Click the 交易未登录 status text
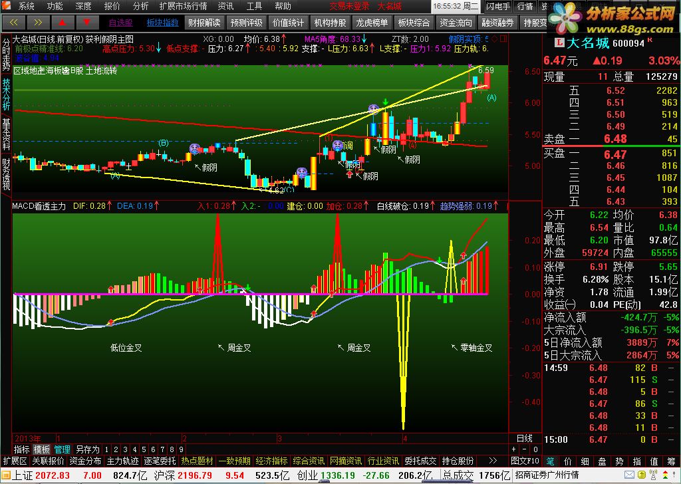The width and height of the screenshot is (681, 484). click(x=349, y=6)
